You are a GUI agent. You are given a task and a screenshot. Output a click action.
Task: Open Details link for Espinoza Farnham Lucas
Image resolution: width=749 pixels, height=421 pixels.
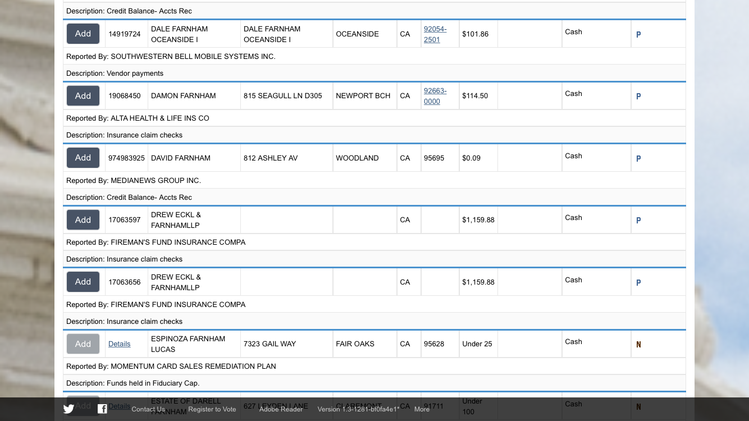pos(120,344)
